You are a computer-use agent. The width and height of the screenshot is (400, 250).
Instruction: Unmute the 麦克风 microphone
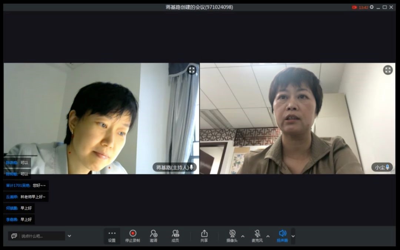[x=257, y=236]
